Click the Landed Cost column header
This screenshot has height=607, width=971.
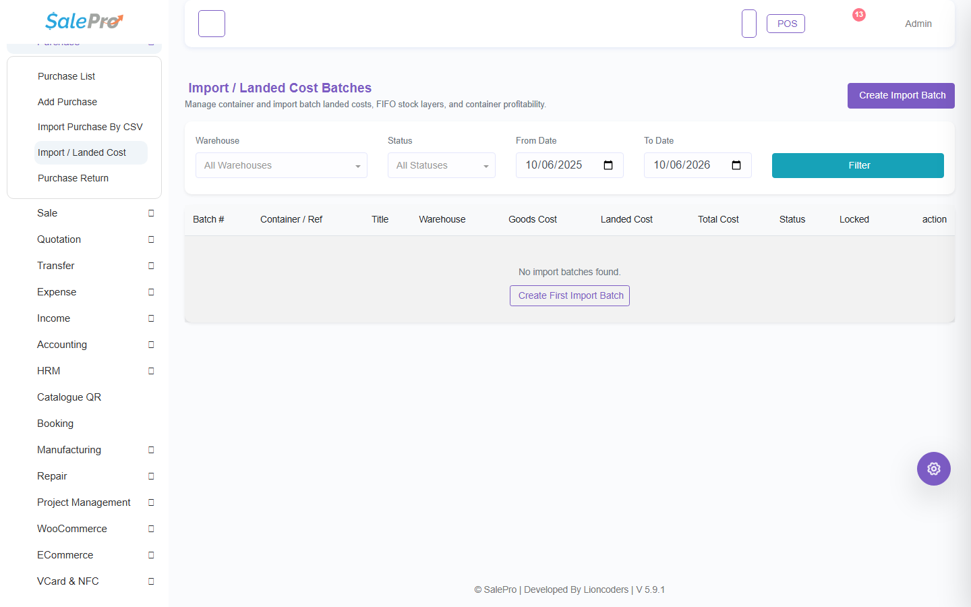[x=626, y=219]
